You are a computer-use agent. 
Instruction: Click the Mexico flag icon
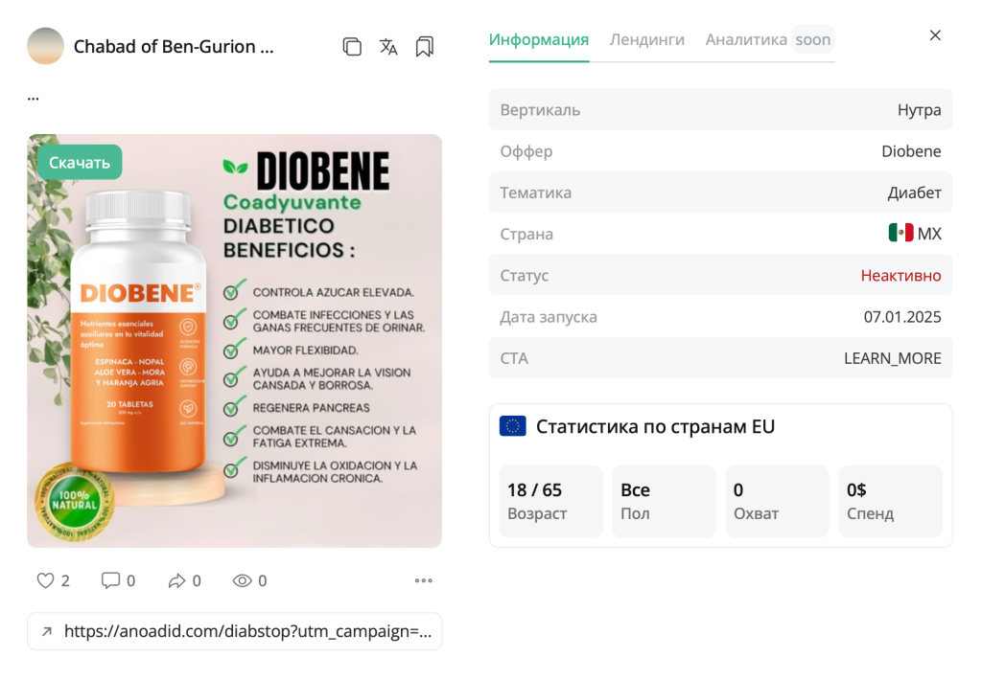point(900,234)
